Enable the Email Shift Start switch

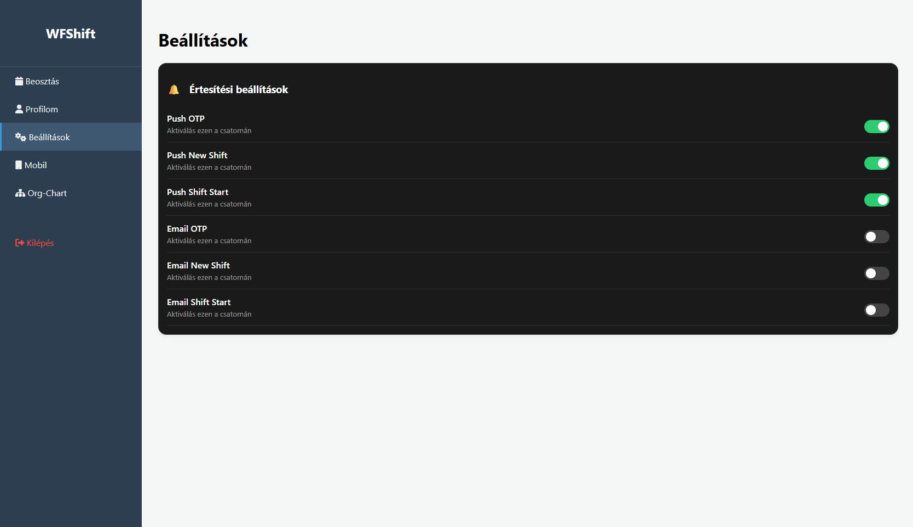(x=876, y=310)
